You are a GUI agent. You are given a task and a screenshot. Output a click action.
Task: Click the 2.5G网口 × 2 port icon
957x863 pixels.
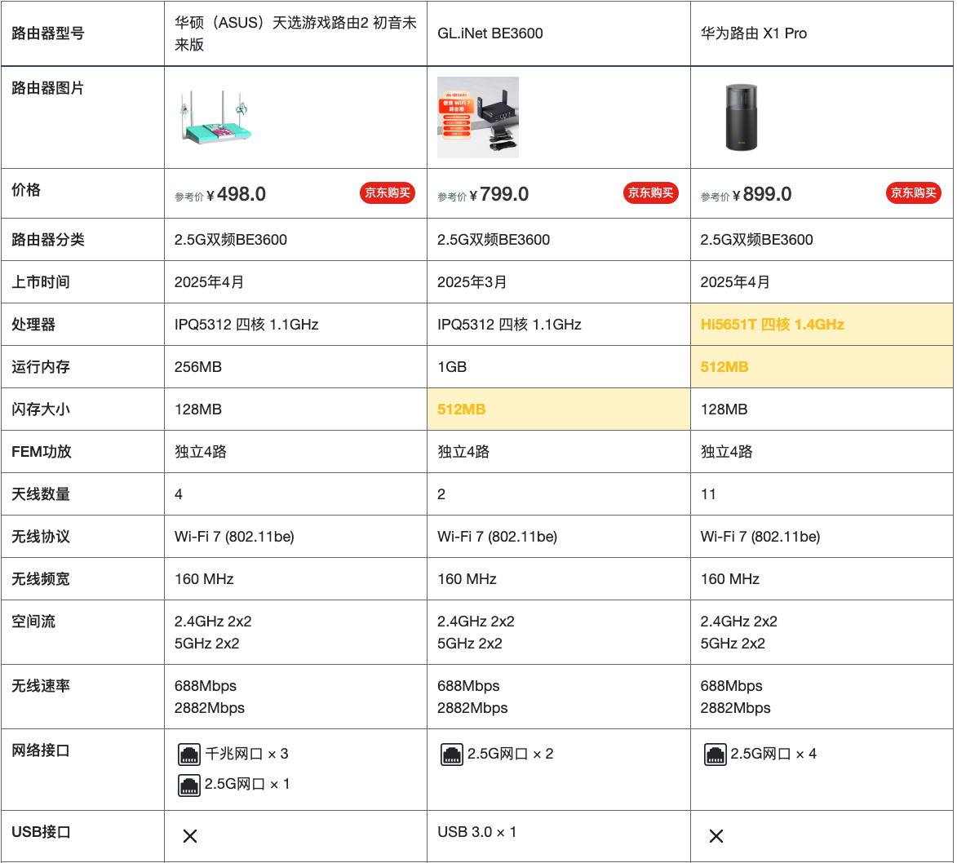(x=452, y=755)
